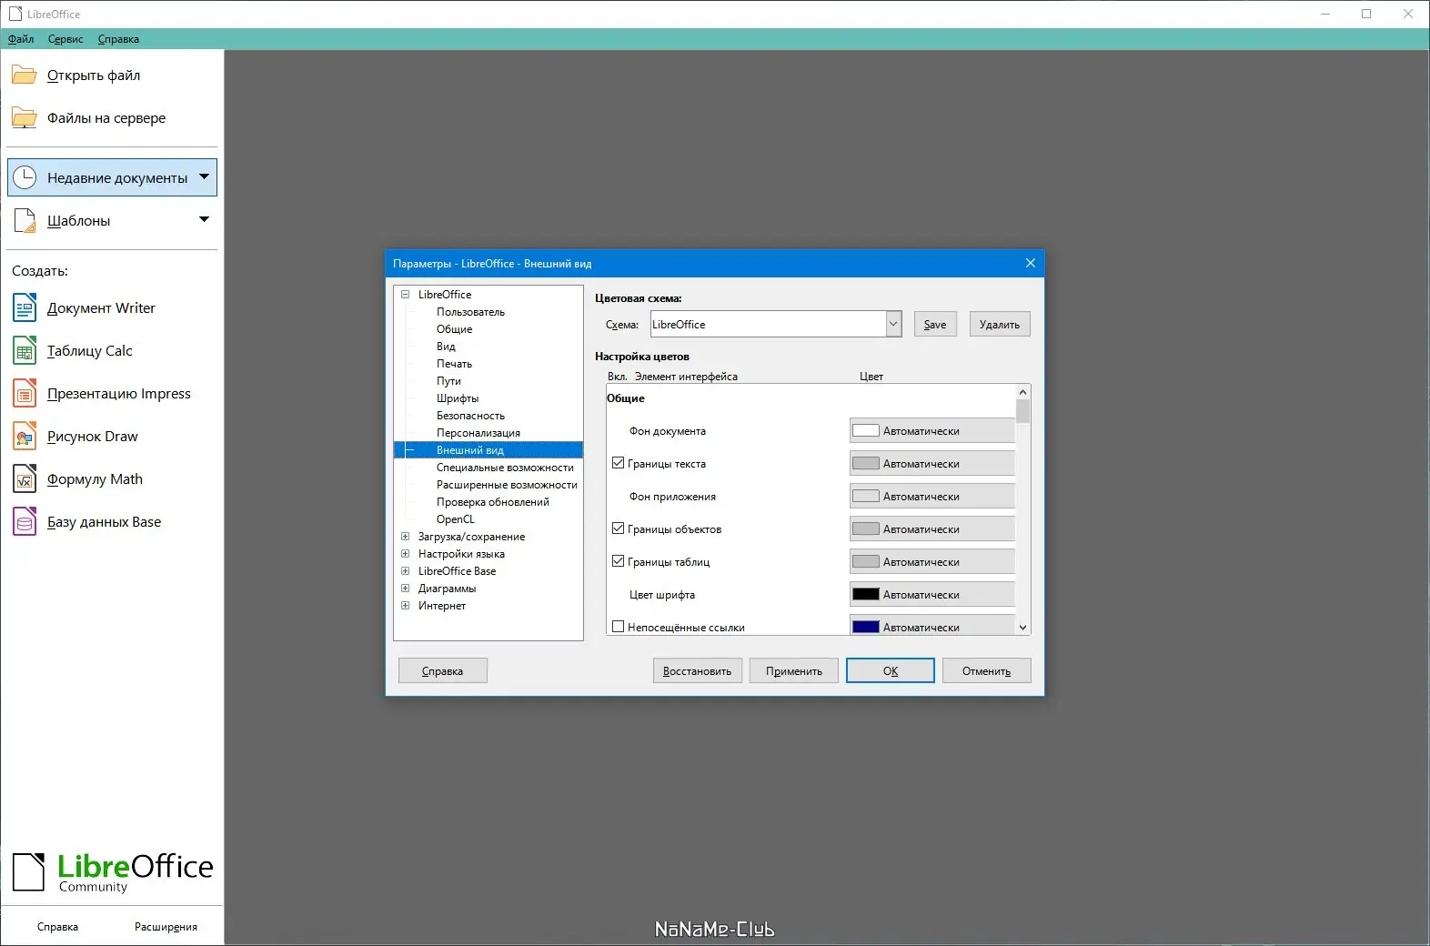Open Цвет шрифта color picker
Viewport: 1430px width, 946px height.
pyautogui.click(x=932, y=594)
